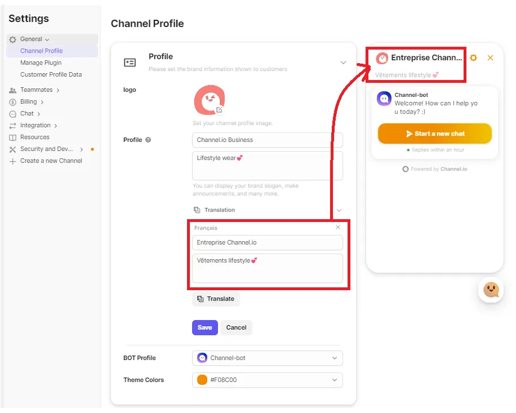Screen dimensions: 516x413
Task: Click the Create a new Channel plus icon
Action: 13,161
